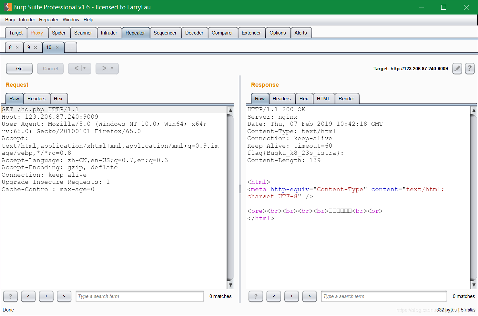Switch to the Alerts tab
478x316 pixels.
301,33
